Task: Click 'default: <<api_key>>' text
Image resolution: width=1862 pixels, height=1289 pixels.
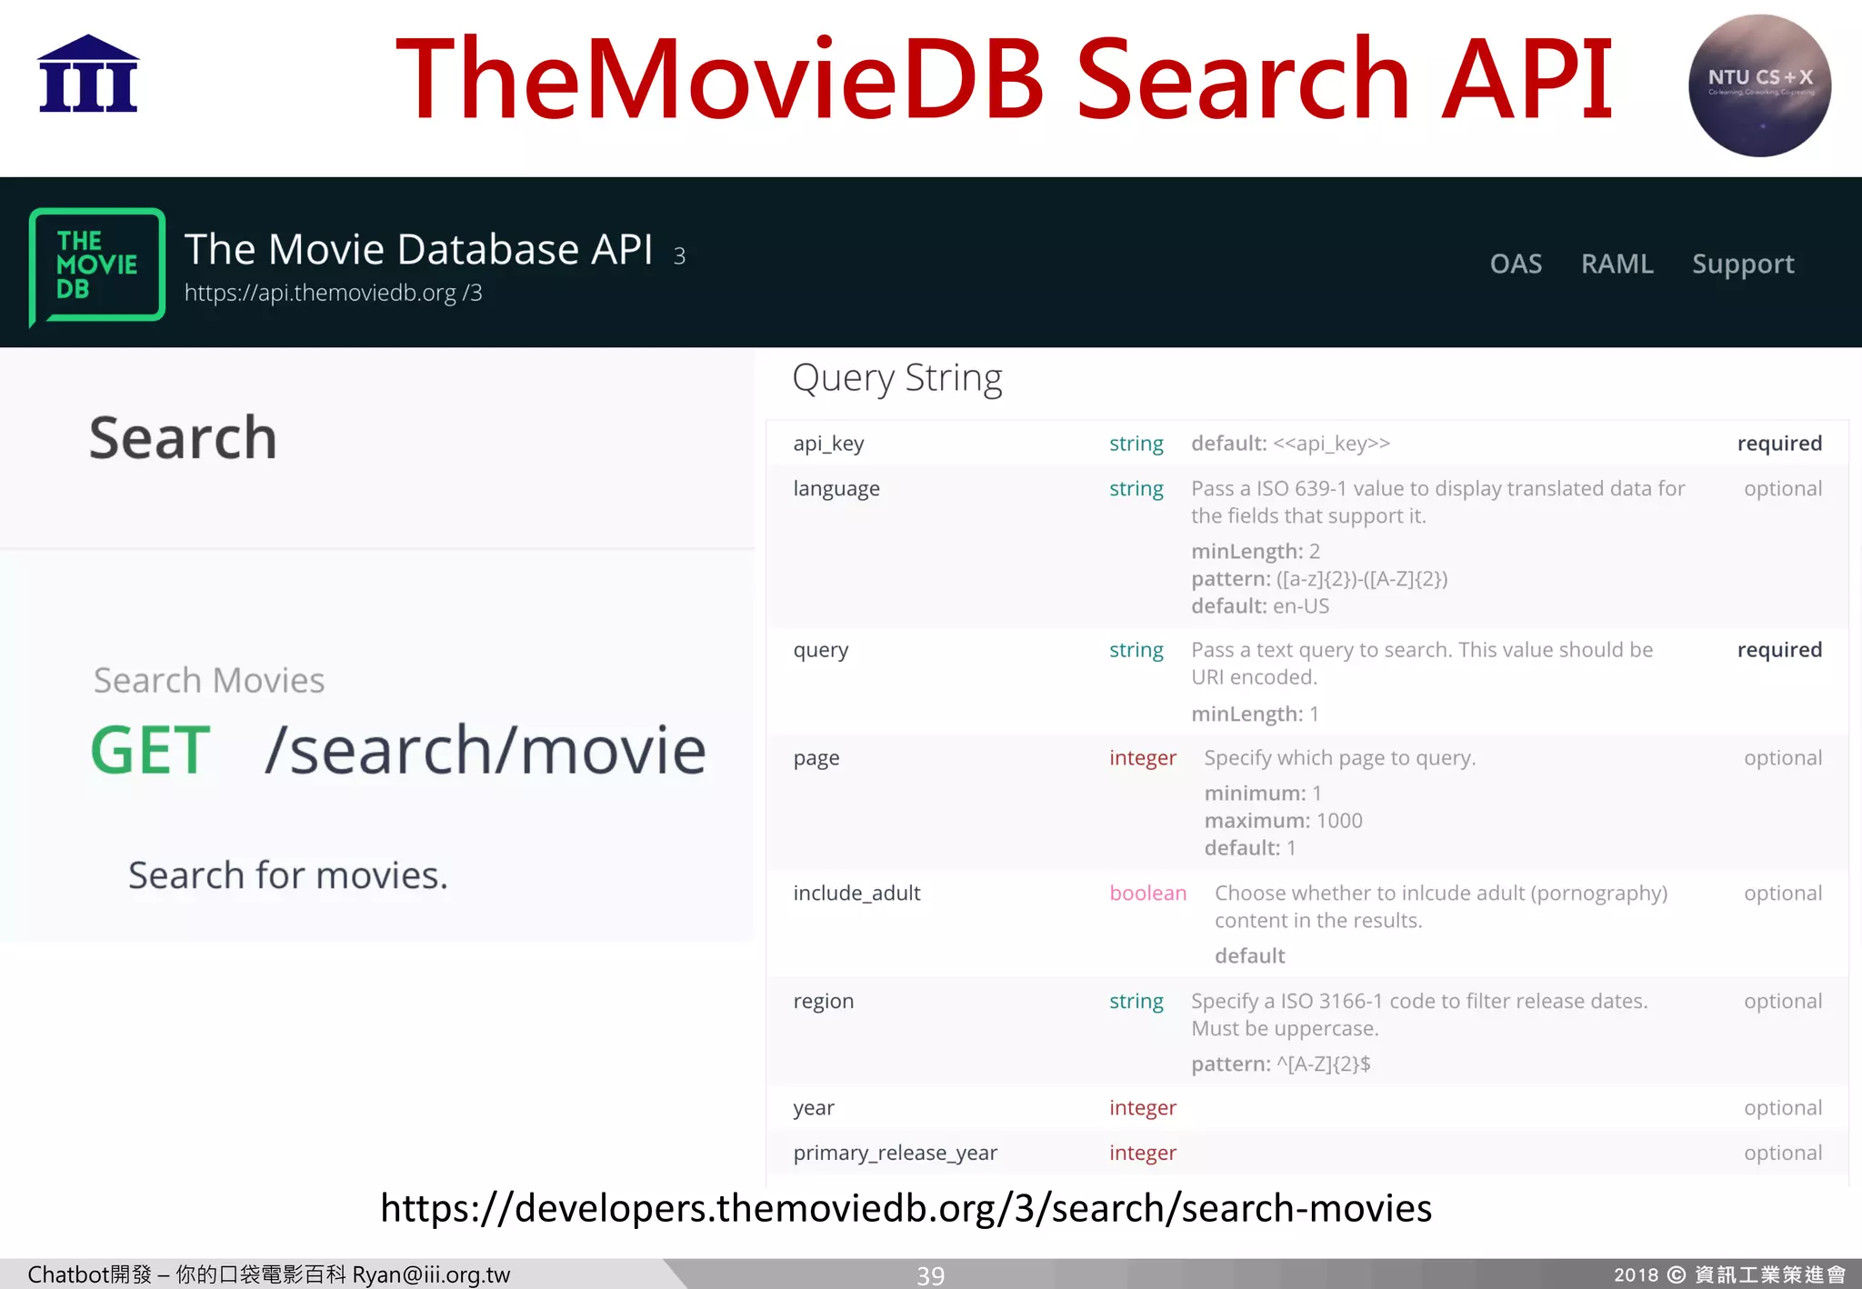Action: tap(1291, 444)
